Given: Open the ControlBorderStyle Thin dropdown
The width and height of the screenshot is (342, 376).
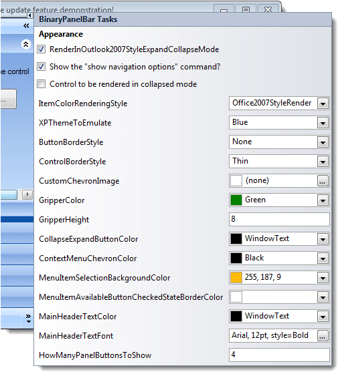Looking at the screenshot, I should point(323,162).
